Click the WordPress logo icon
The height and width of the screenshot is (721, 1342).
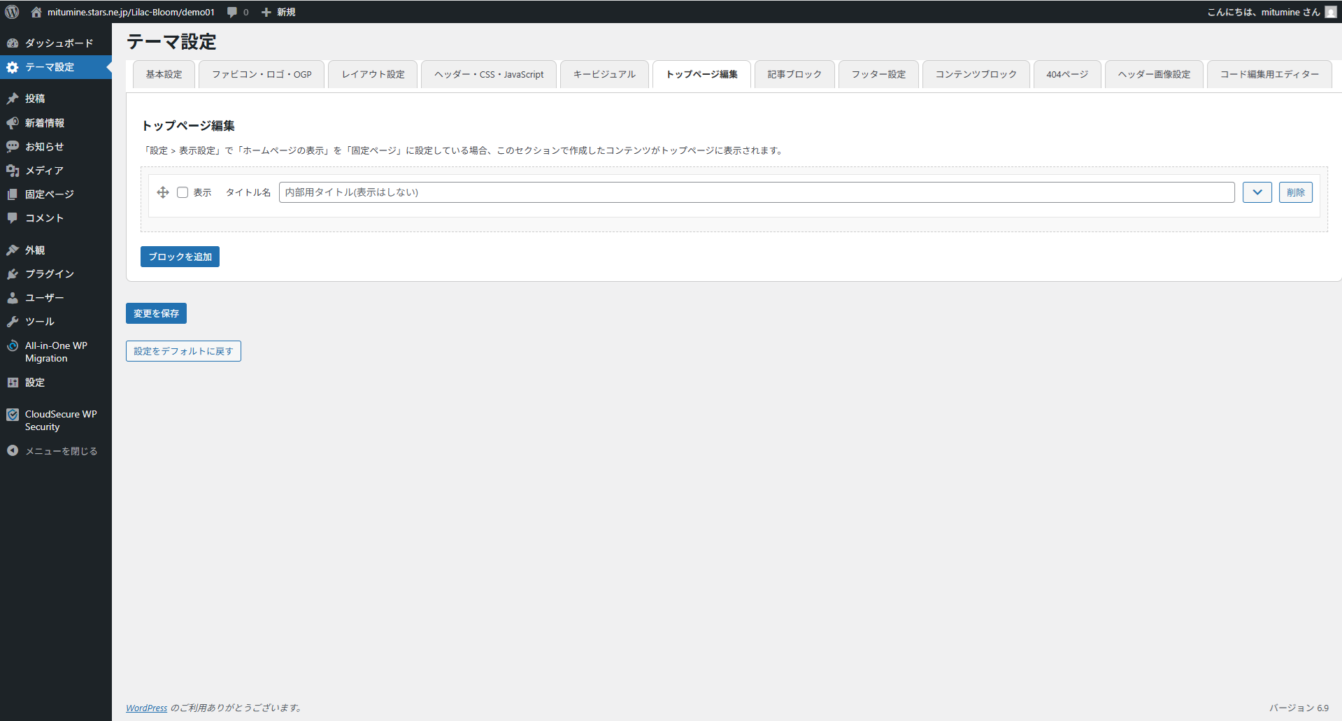[x=12, y=12]
